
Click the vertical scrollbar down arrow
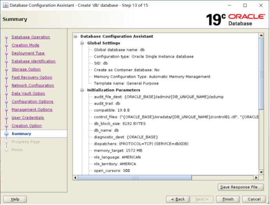[261, 172]
